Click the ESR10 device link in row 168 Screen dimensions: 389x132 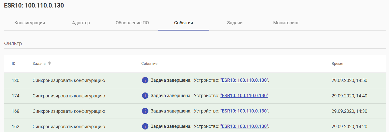click(x=244, y=111)
